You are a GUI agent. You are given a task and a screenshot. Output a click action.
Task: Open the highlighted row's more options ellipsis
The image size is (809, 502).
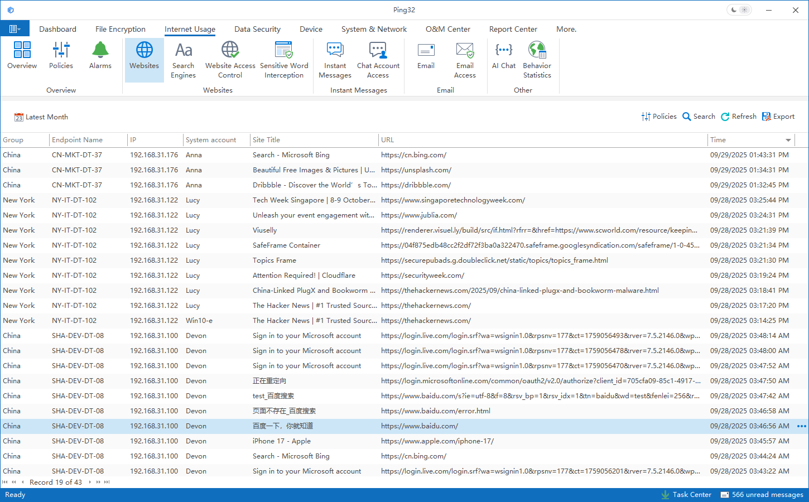[x=801, y=426]
